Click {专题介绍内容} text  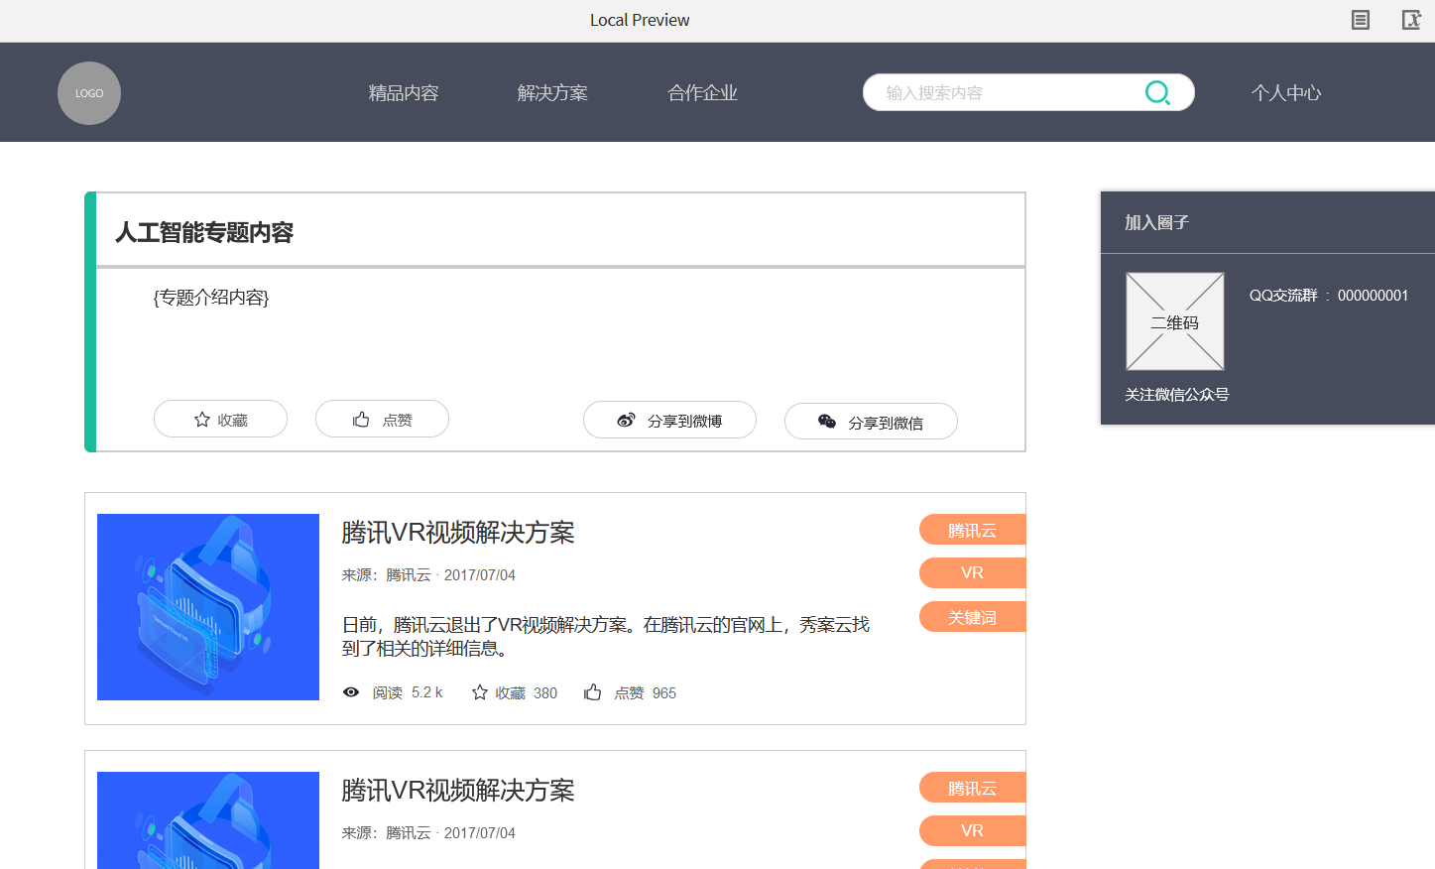211,298
